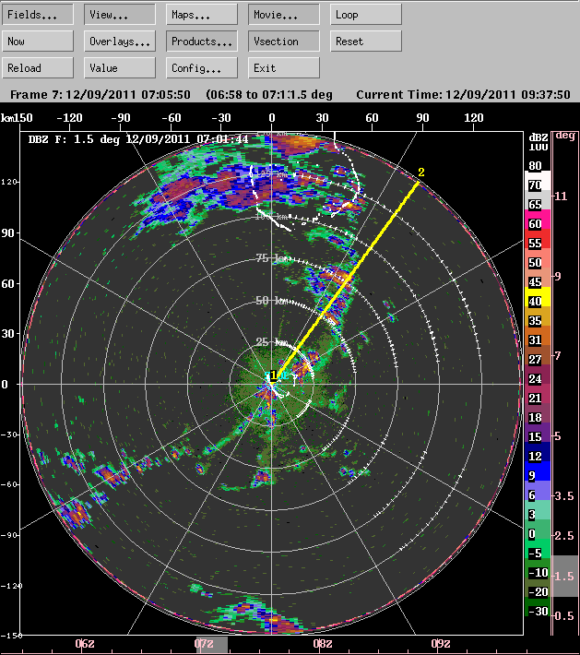Click the 08Z mark on the timeline
The height and width of the screenshot is (655, 580).
[x=323, y=643]
